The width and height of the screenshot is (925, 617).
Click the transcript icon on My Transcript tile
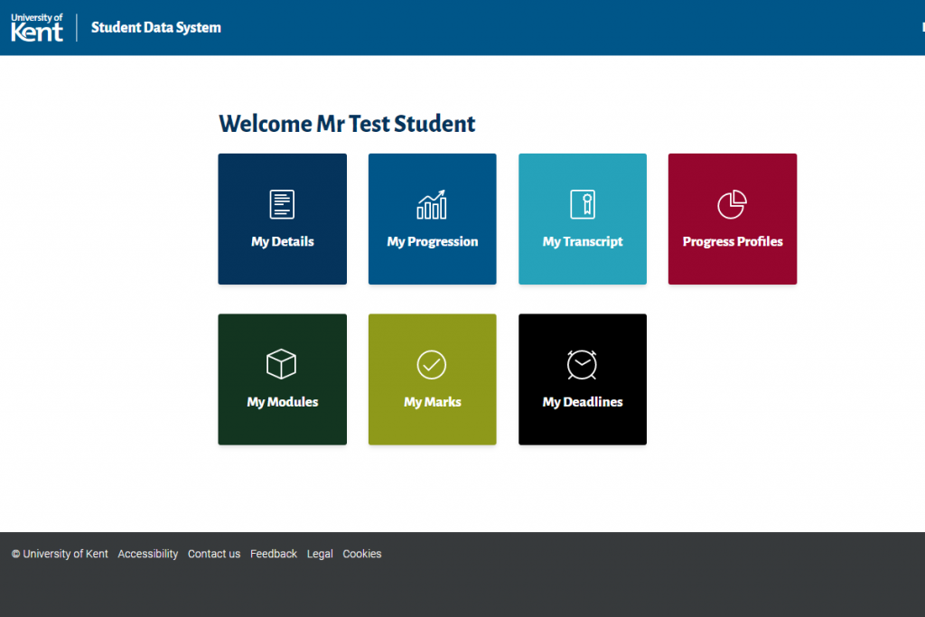point(582,206)
